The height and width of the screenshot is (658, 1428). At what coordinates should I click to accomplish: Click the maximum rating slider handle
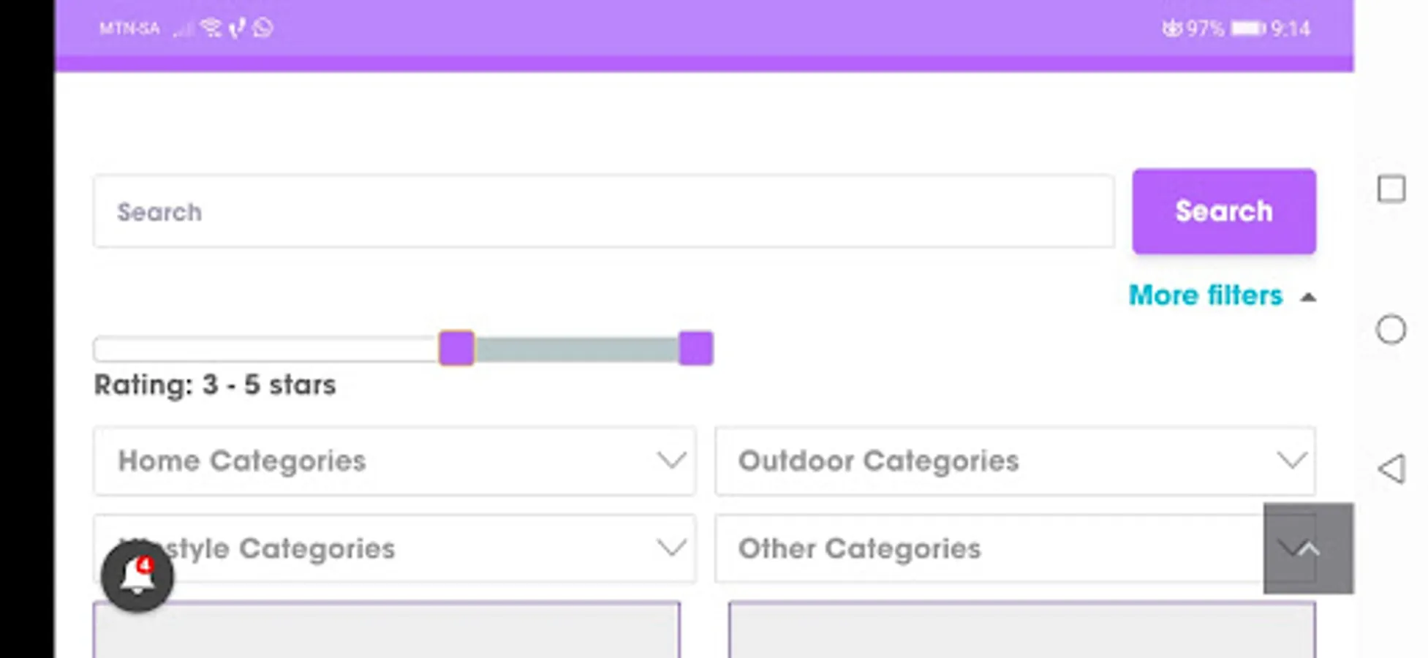(x=695, y=348)
